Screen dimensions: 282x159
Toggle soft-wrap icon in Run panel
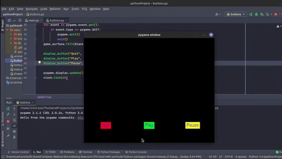point(15,120)
